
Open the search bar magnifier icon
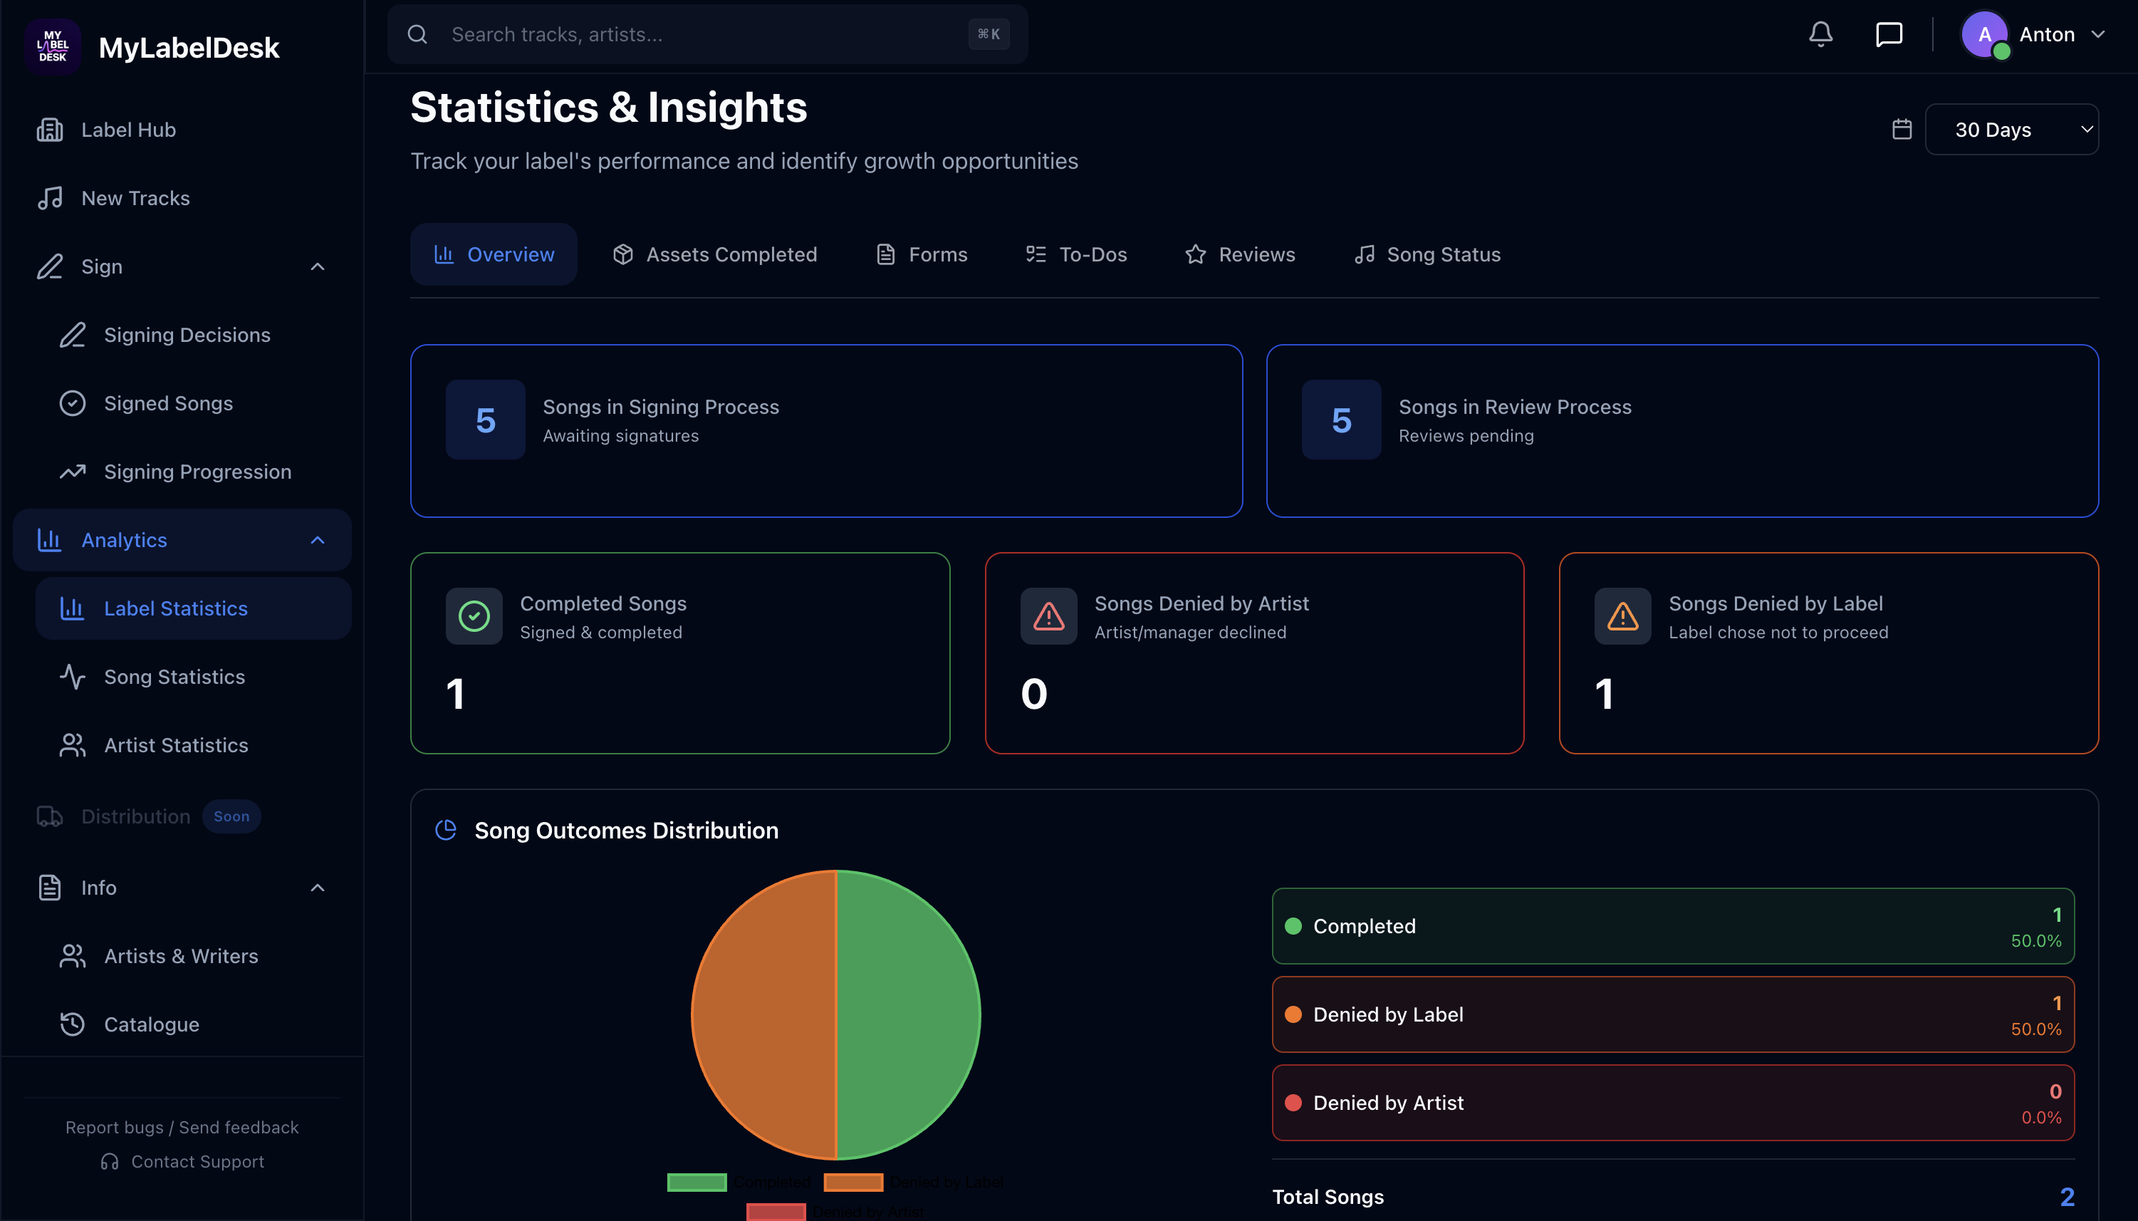pos(417,34)
